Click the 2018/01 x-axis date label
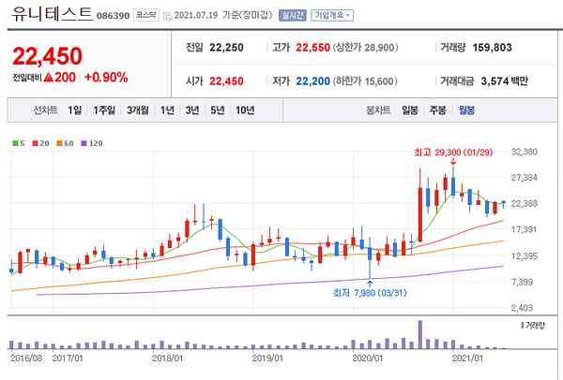The height and width of the screenshot is (380, 563). click(x=167, y=358)
